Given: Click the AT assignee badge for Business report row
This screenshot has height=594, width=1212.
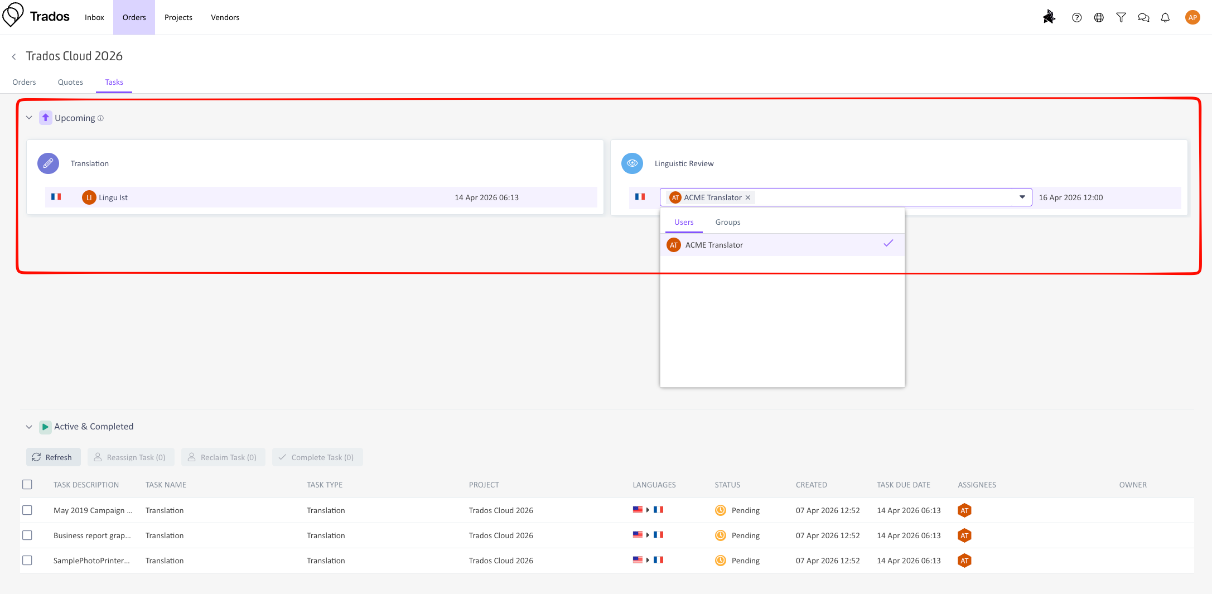Looking at the screenshot, I should click(x=964, y=535).
